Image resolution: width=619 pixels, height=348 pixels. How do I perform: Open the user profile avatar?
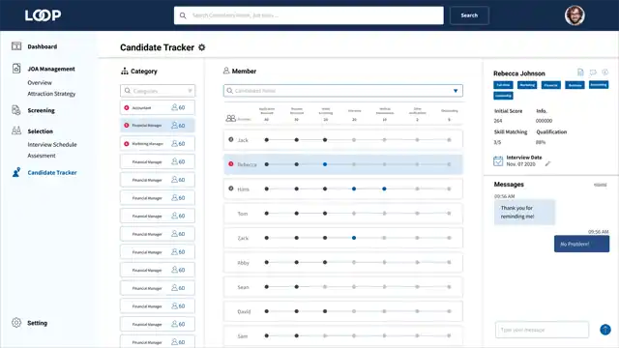click(x=575, y=15)
